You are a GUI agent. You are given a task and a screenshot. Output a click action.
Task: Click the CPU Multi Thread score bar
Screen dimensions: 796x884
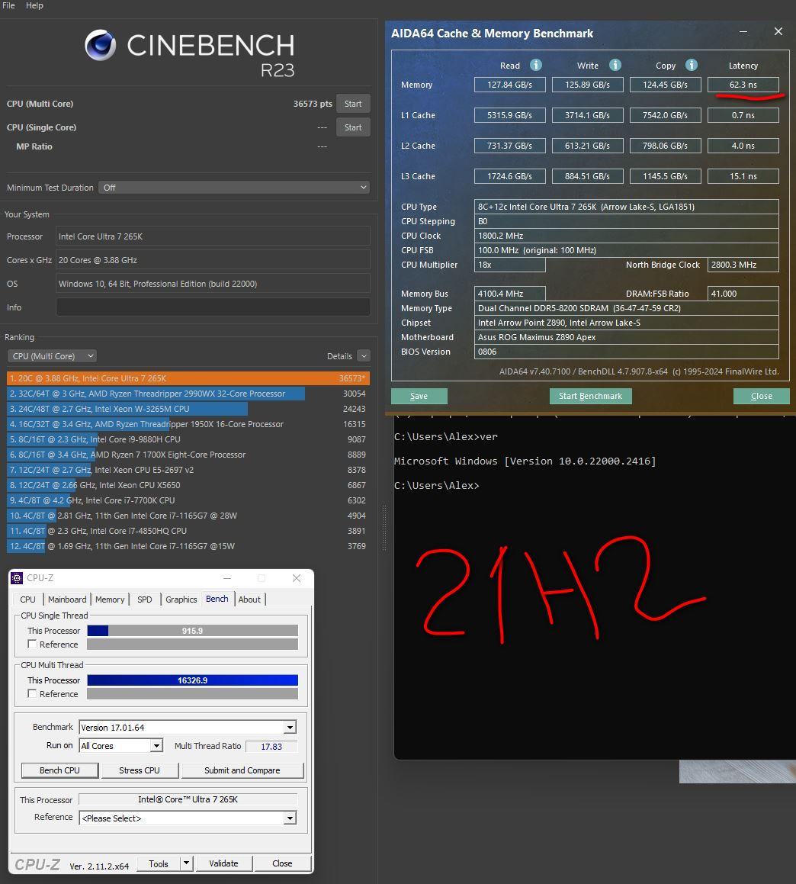tap(192, 680)
